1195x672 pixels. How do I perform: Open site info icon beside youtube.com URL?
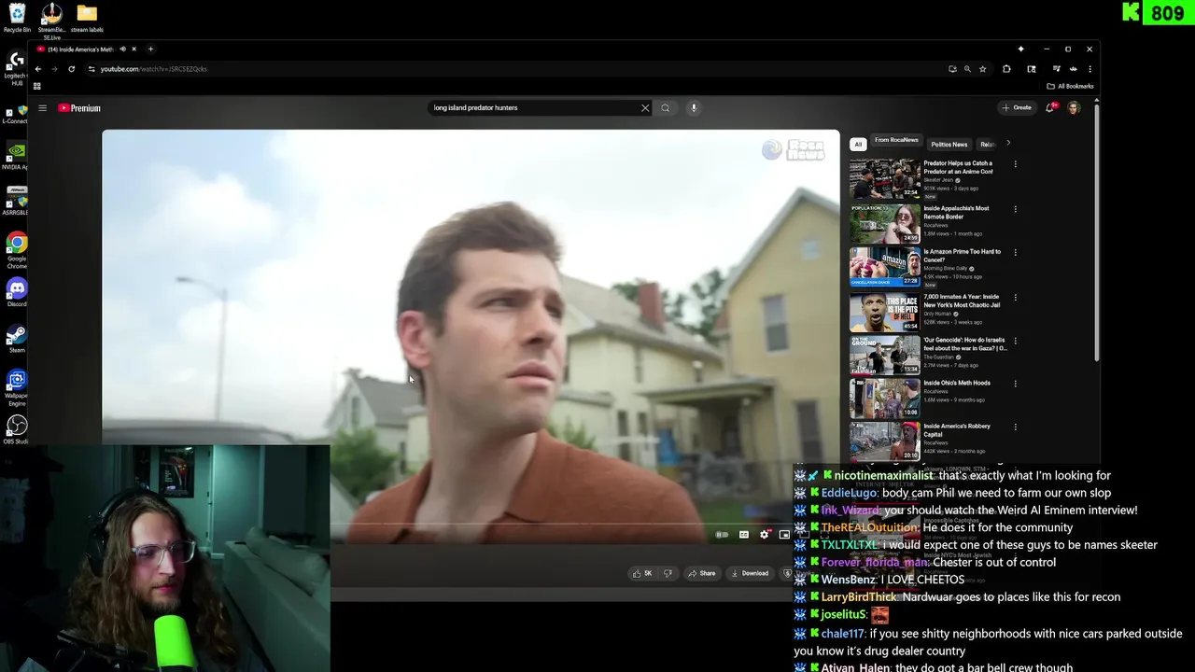click(91, 69)
